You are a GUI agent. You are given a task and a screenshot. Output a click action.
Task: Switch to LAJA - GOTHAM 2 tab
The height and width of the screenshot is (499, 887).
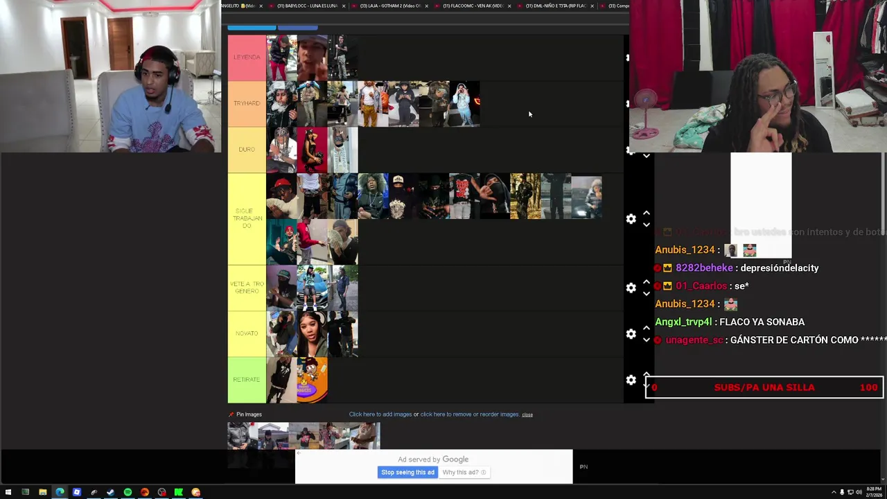(389, 6)
